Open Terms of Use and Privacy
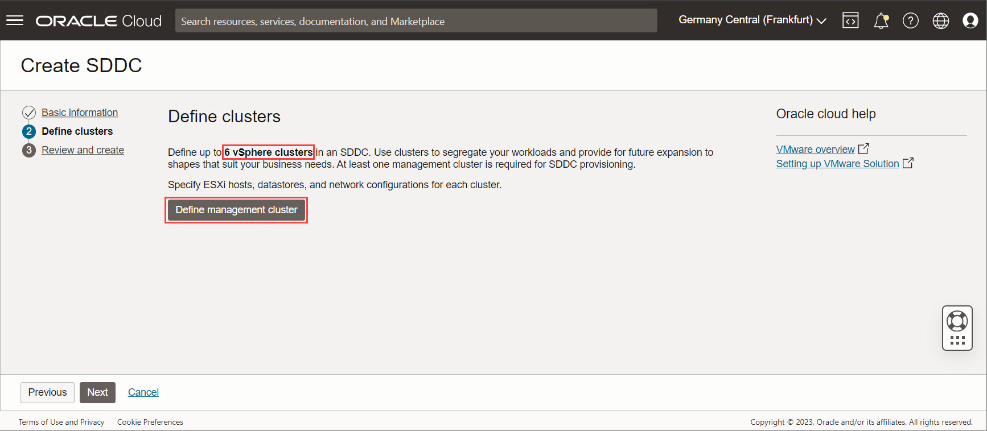 61,422
